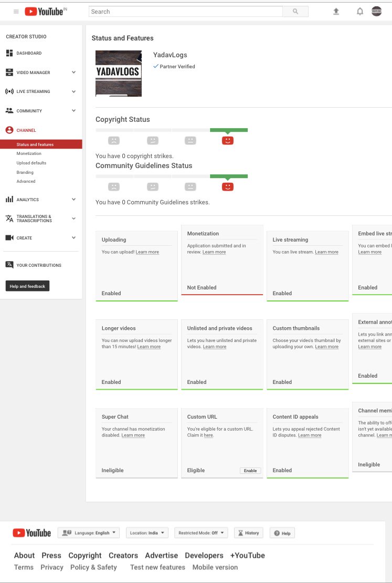The width and height of the screenshot is (392, 583).
Task: Open the Monetization submenu item
Action: click(x=29, y=153)
